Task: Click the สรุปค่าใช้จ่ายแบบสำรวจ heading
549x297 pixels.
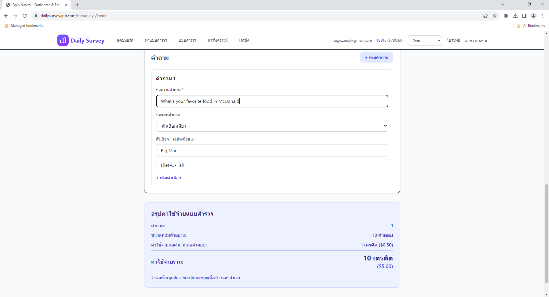Action: coord(182,214)
